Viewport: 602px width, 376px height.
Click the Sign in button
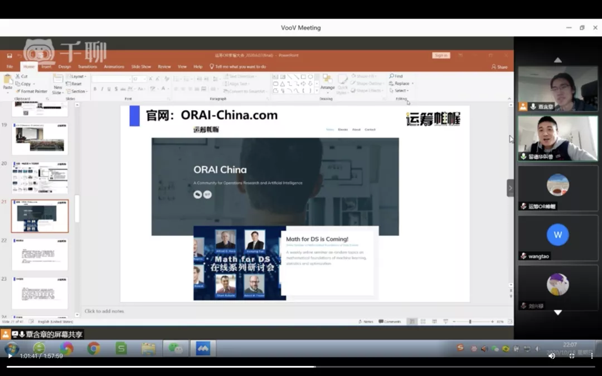pyautogui.click(x=441, y=55)
